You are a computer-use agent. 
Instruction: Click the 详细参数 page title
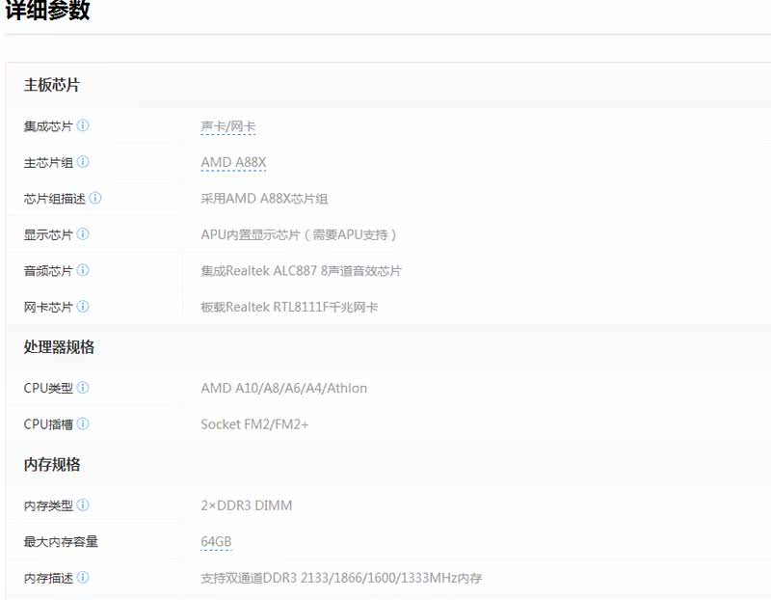(47, 10)
